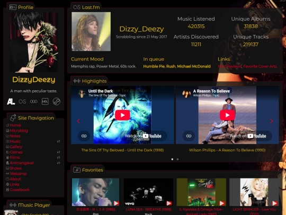The image size is (286, 215).
Task: Click the LIGHT BRINGER - Love You title
Action: point(254,211)
